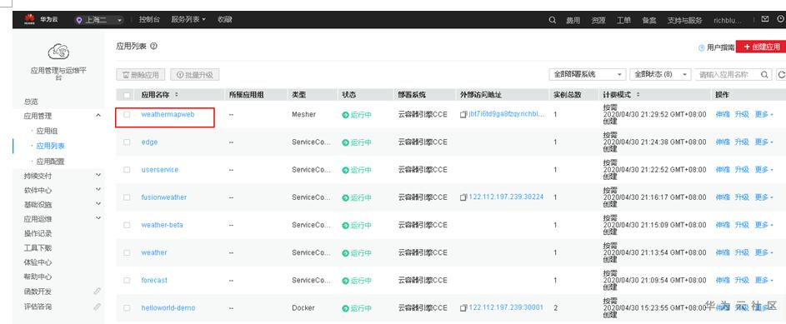Click the user guide question icon
The width and height of the screenshot is (786, 324).
click(701, 47)
